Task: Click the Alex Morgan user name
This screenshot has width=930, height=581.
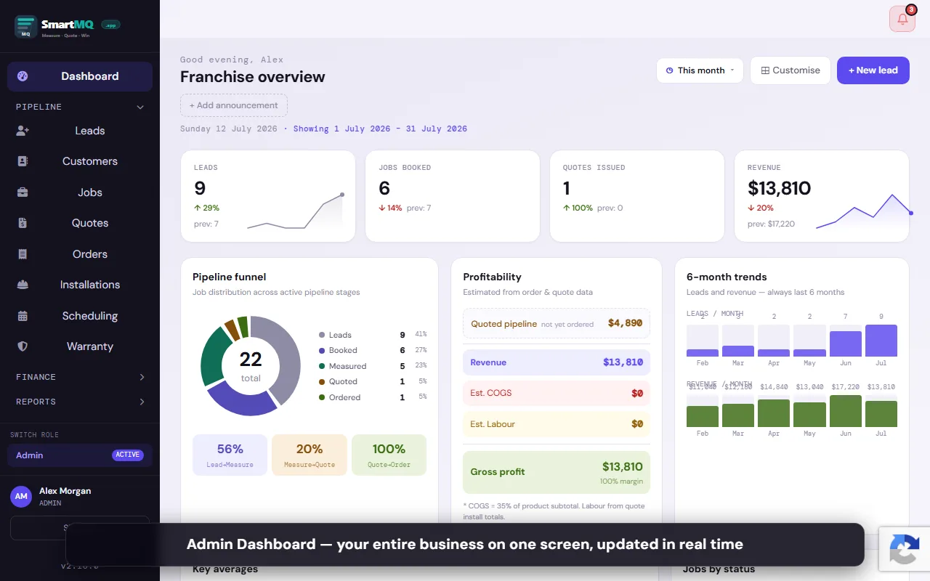Action: click(65, 491)
